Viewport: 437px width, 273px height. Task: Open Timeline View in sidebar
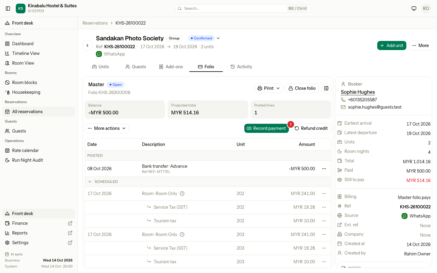39,53
